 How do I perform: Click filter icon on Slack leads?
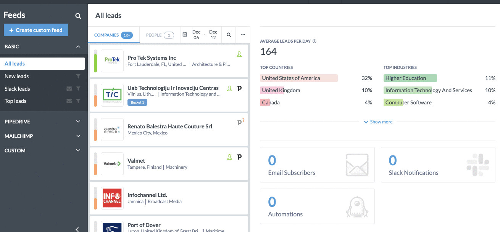coord(78,89)
